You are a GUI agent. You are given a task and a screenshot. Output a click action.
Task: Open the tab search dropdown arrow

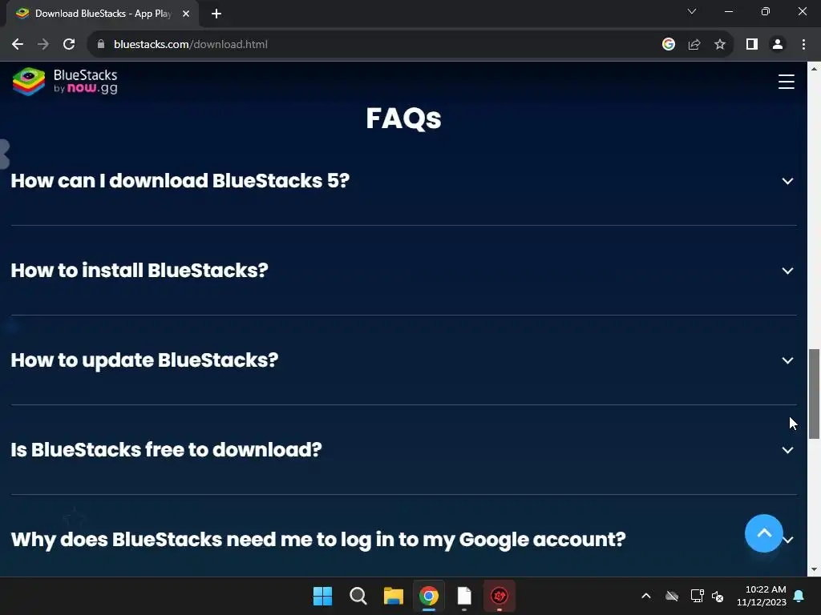click(x=692, y=11)
